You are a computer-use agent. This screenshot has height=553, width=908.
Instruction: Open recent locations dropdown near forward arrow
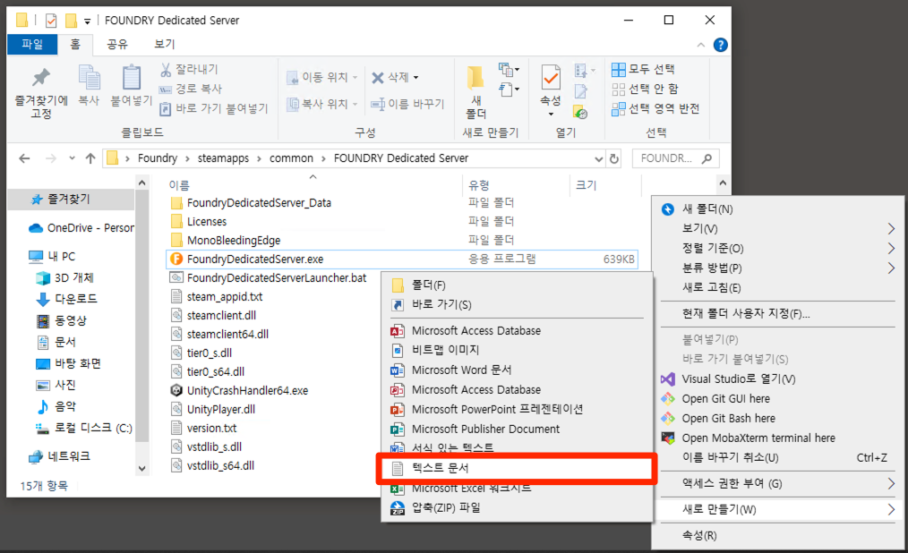[72, 158]
